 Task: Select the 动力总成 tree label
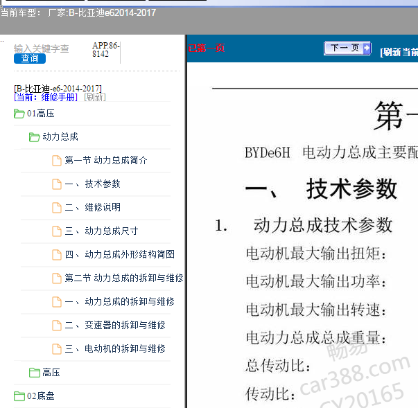pyautogui.click(x=60, y=137)
